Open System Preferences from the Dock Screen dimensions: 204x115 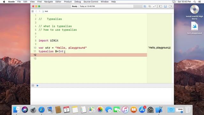[x=150, y=110]
